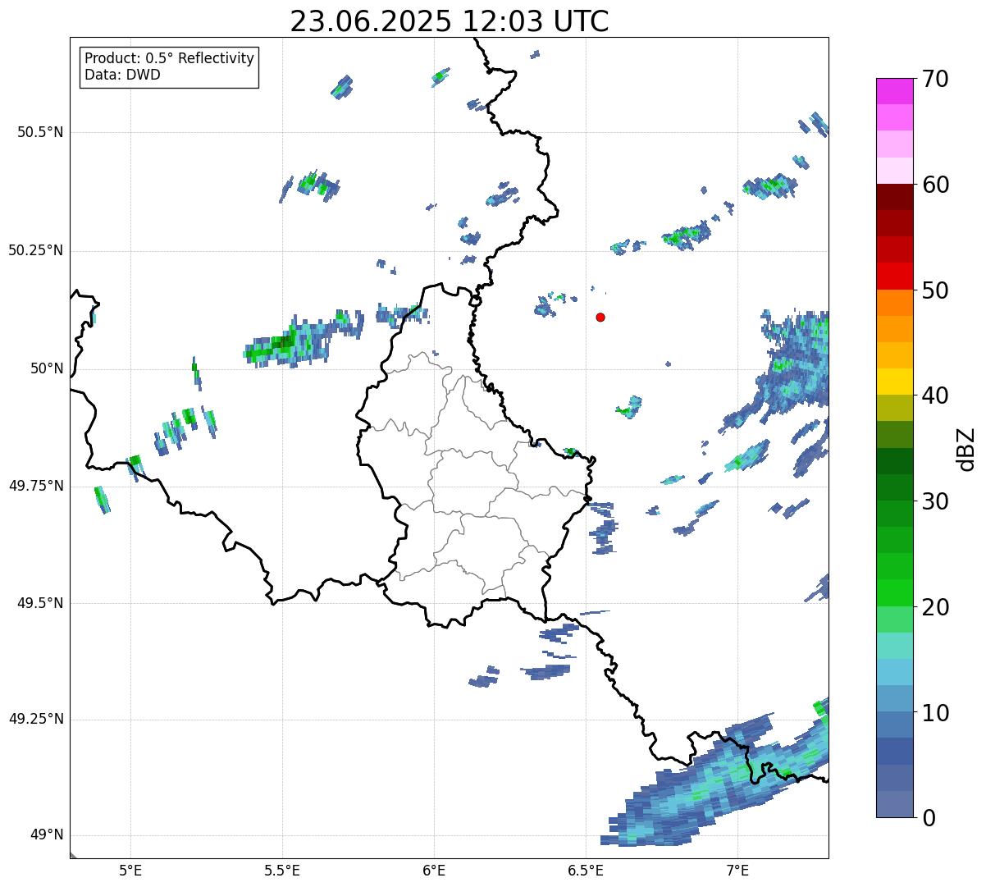This screenshot has height=887, width=986.
Task: Click the 7°E longitude label
Action: coord(737,870)
